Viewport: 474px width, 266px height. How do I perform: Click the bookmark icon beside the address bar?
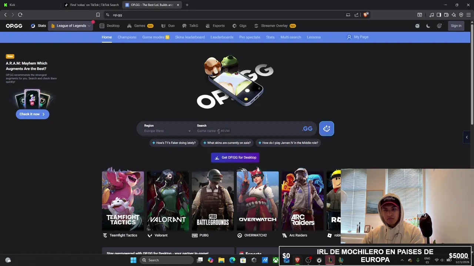pyautogui.click(x=98, y=15)
